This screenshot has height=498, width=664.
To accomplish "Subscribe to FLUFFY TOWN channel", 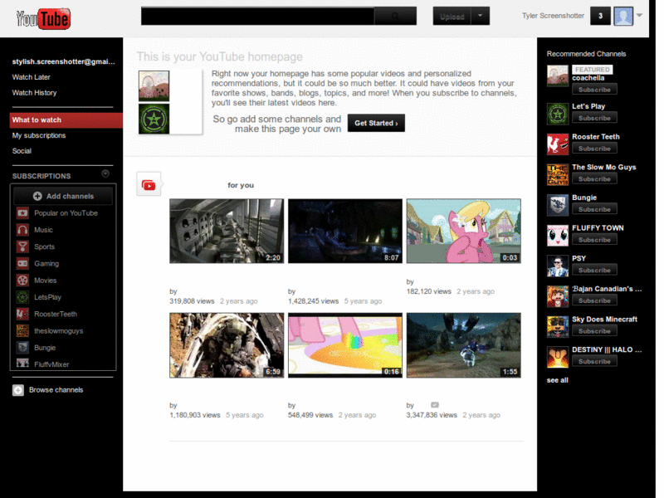I will tap(594, 239).
